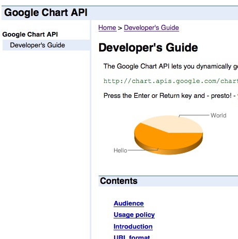Click the Developer's Guide main heading
The image size is (238, 239).
pos(148,47)
